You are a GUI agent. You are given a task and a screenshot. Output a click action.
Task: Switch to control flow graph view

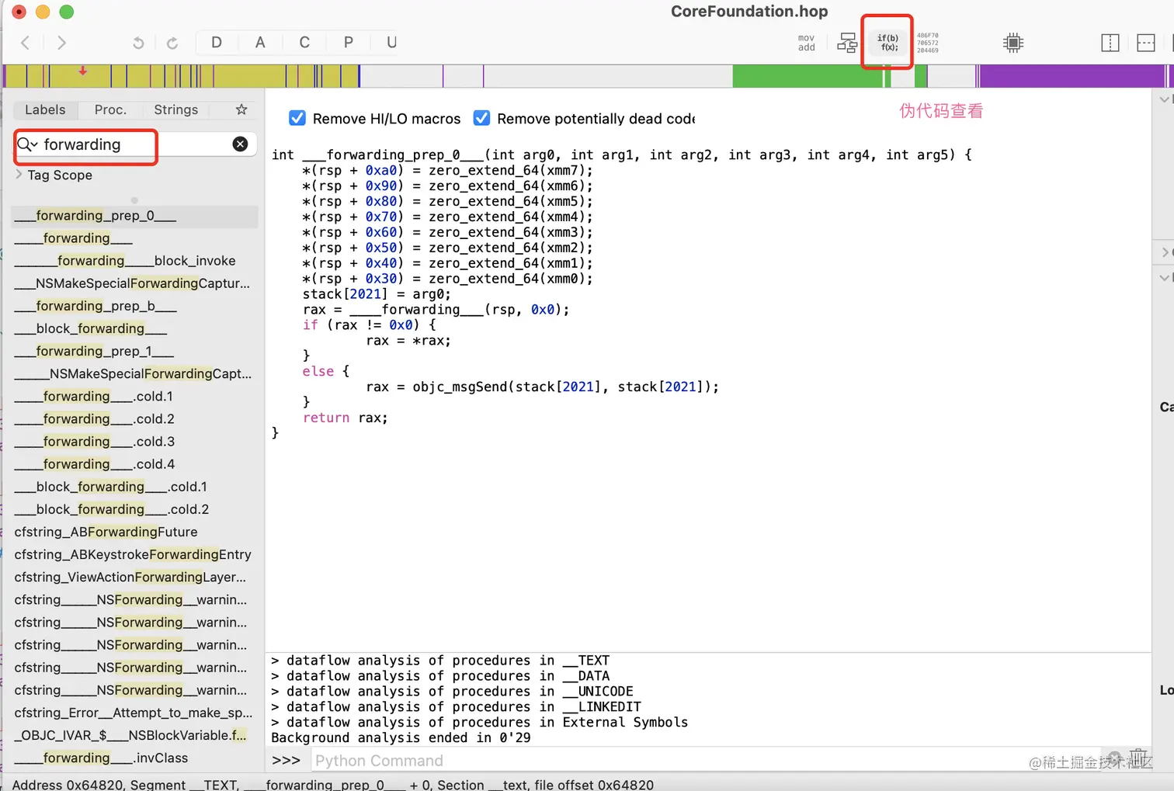[847, 43]
